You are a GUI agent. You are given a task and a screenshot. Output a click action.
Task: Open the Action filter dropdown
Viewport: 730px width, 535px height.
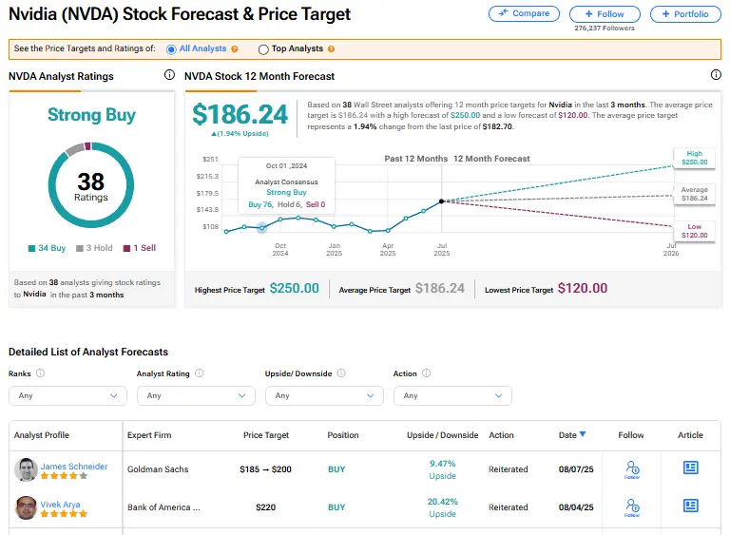pyautogui.click(x=452, y=395)
